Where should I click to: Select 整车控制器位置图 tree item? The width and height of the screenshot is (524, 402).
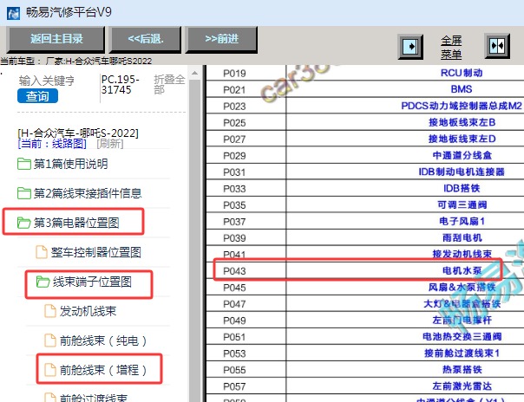coord(96,252)
